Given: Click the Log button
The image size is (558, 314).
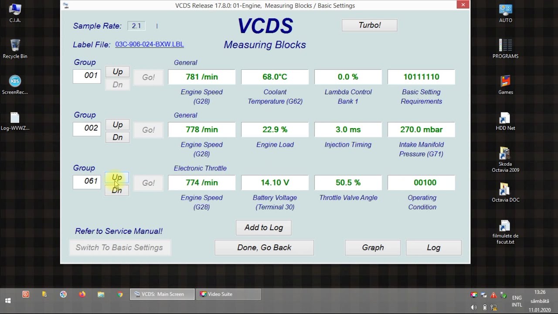Looking at the screenshot, I should 434,248.
